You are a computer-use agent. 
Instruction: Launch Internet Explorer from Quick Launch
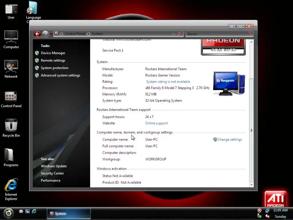click(34, 211)
